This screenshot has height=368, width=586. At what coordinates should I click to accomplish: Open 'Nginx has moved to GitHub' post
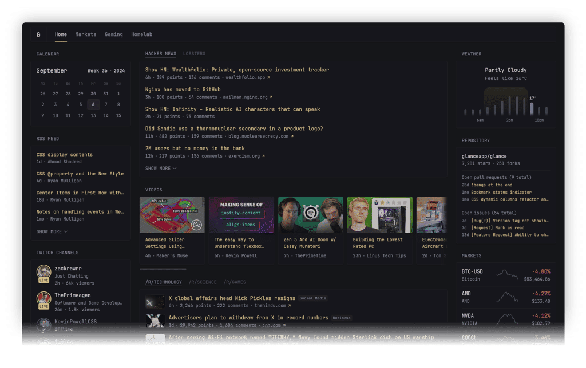[183, 90]
